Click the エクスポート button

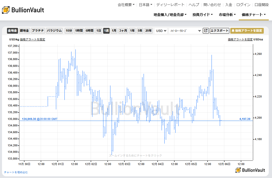(219, 31)
